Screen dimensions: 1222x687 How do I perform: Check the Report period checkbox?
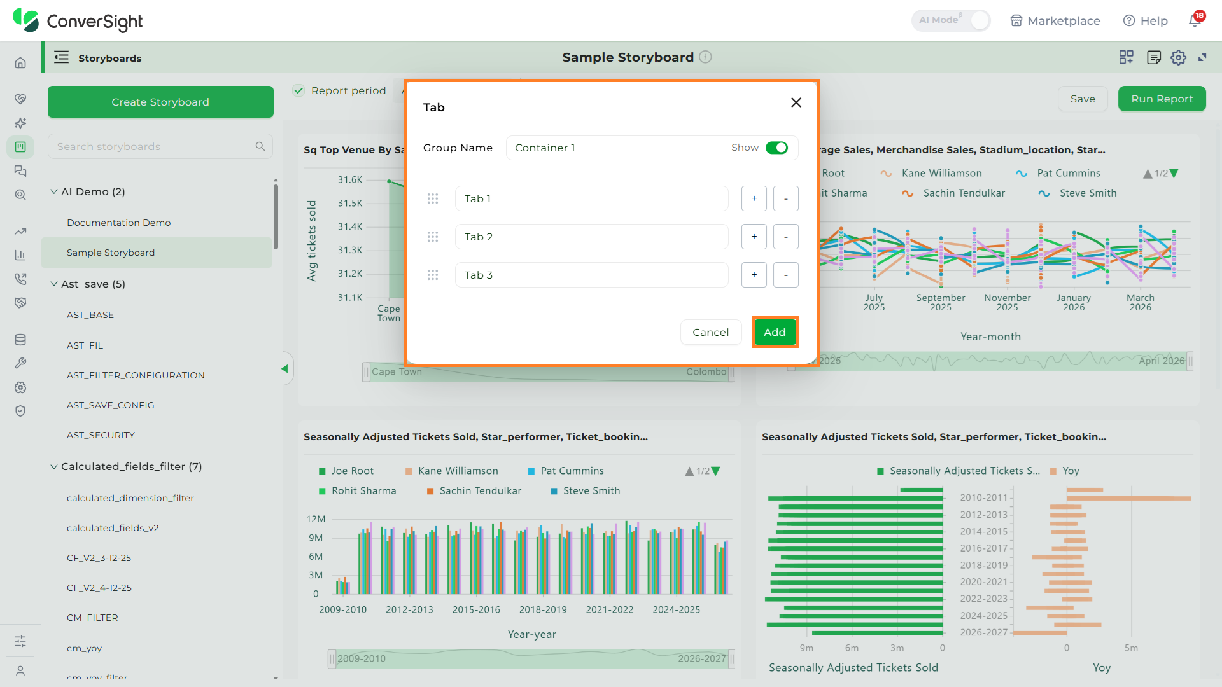click(298, 90)
